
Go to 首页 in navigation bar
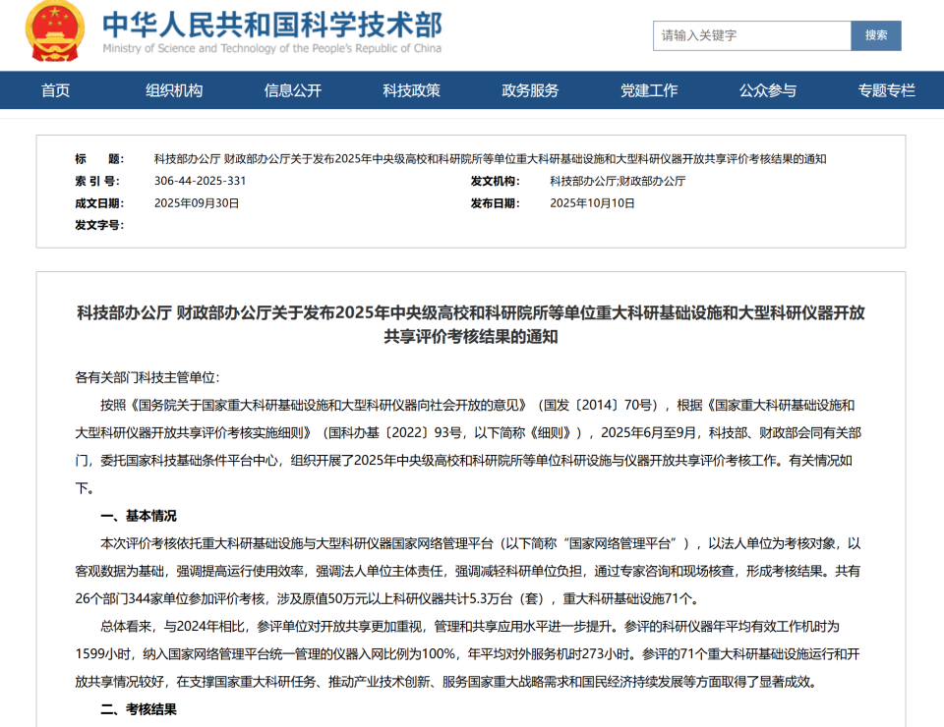click(56, 90)
